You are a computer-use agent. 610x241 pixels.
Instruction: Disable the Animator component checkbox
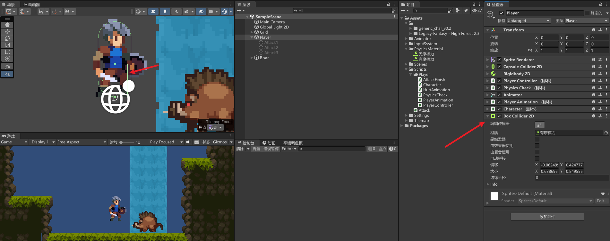[499, 95]
